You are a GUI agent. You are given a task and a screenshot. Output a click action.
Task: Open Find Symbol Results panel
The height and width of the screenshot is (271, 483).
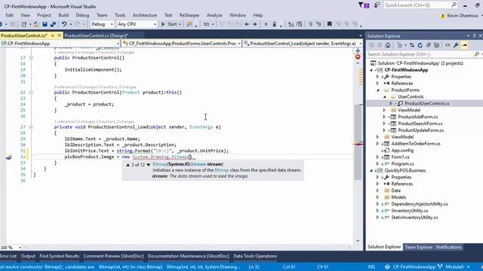pos(59,256)
